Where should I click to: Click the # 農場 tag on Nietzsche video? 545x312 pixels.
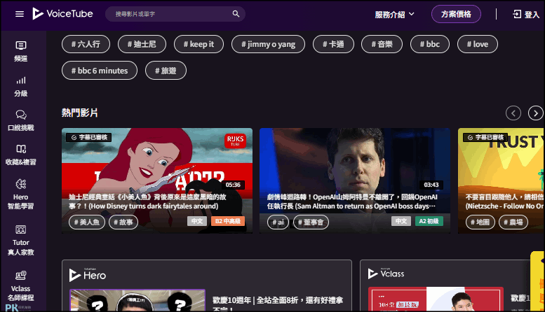click(x=513, y=222)
